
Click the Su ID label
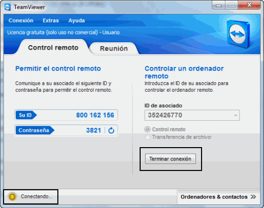point(26,115)
